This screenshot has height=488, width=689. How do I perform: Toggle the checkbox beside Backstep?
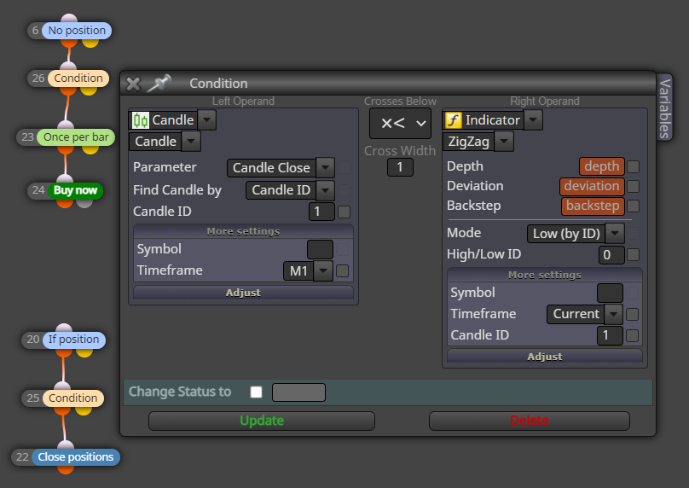pyautogui.click(x=634, y=206)
